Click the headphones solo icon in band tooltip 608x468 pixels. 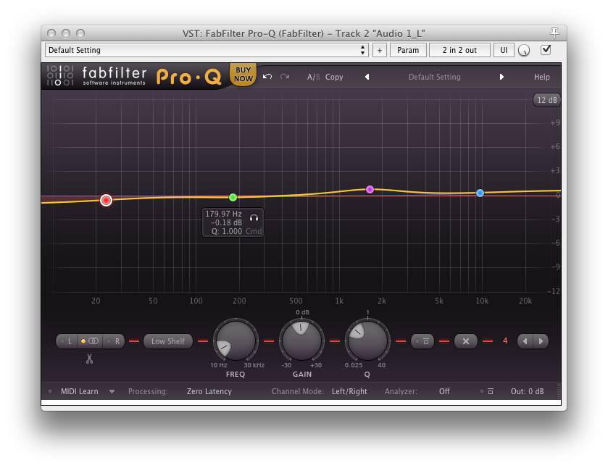point(254,218)
